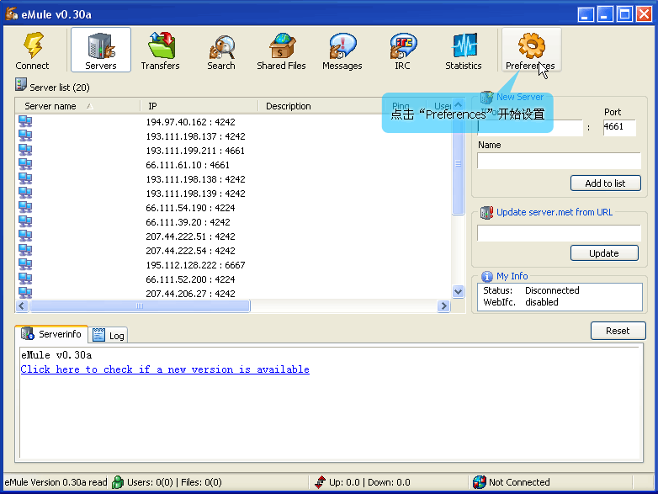Click server icon for 66.111.61.10 row

pyautogui.click(x=25, y=164)
